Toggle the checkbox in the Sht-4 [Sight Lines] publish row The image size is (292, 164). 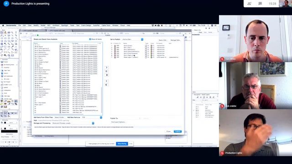(x=146, y=56)
